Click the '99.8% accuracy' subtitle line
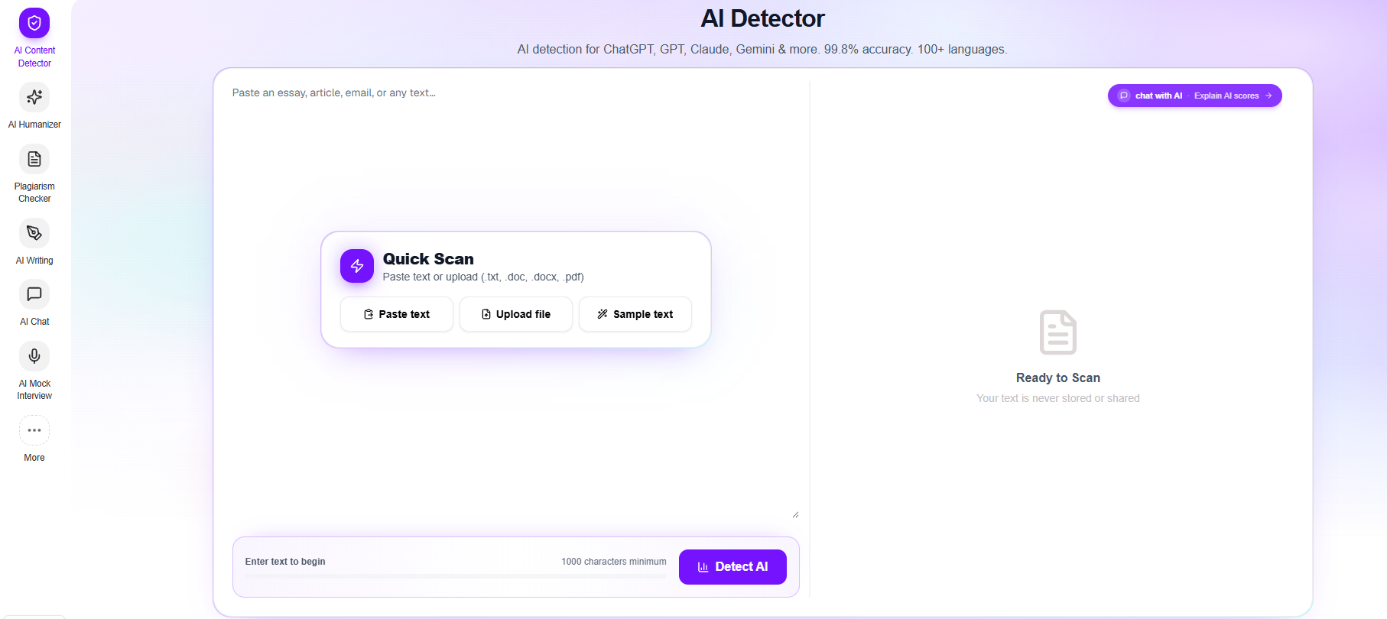Viewport: 1387px width, 619px height. click(x=762, y=50)
